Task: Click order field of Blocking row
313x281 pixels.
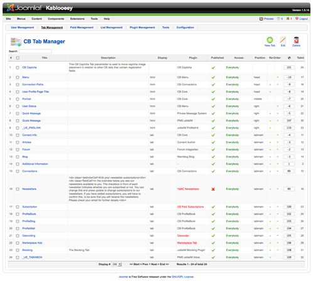Action: [289, 250]
